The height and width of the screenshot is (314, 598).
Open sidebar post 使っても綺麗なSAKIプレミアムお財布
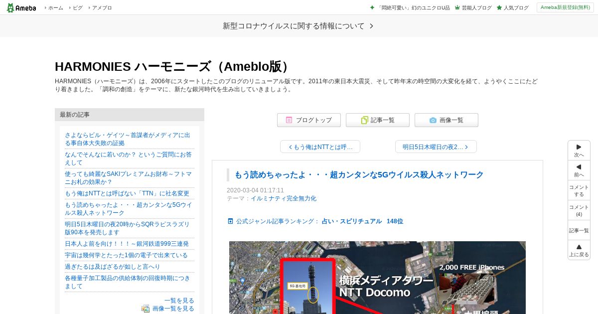(128, 178)
